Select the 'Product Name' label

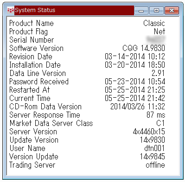(32, 23)
